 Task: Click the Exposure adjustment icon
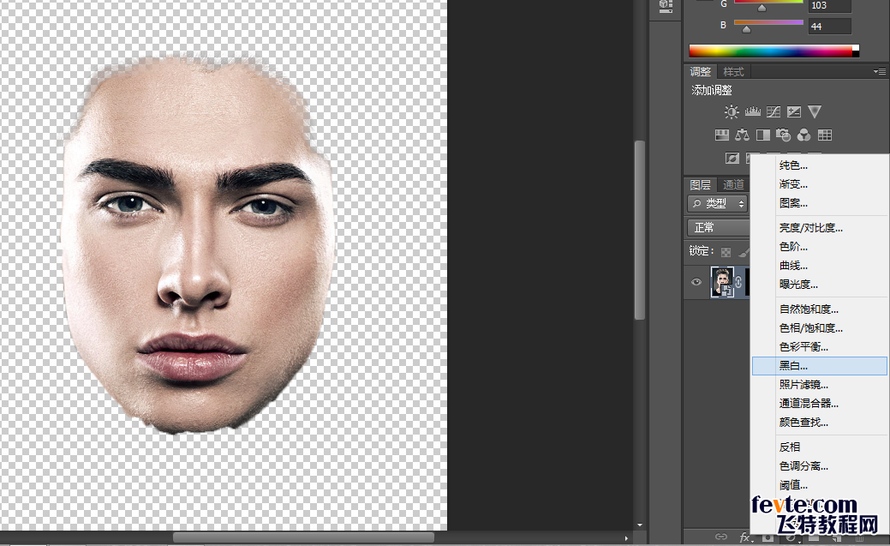794,112
